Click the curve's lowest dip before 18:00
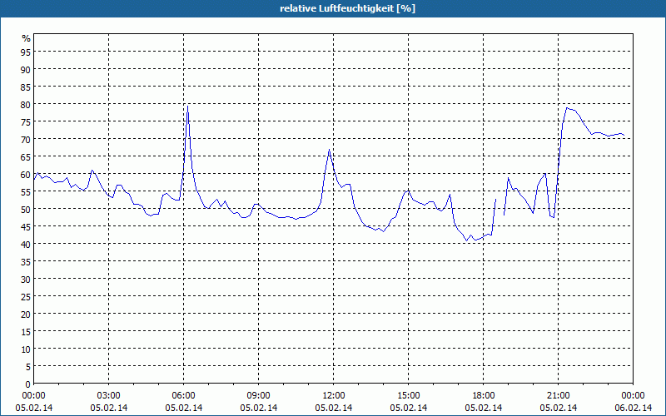This screenshot has width=666, height=416. pos(467,240)
